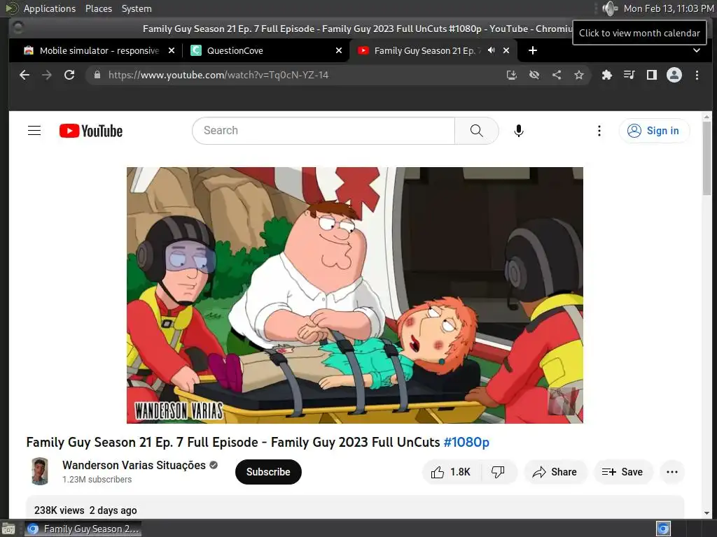Open the System menu
Screen dimensions: 717x537
pyautogui.click(x=137, y=8)
